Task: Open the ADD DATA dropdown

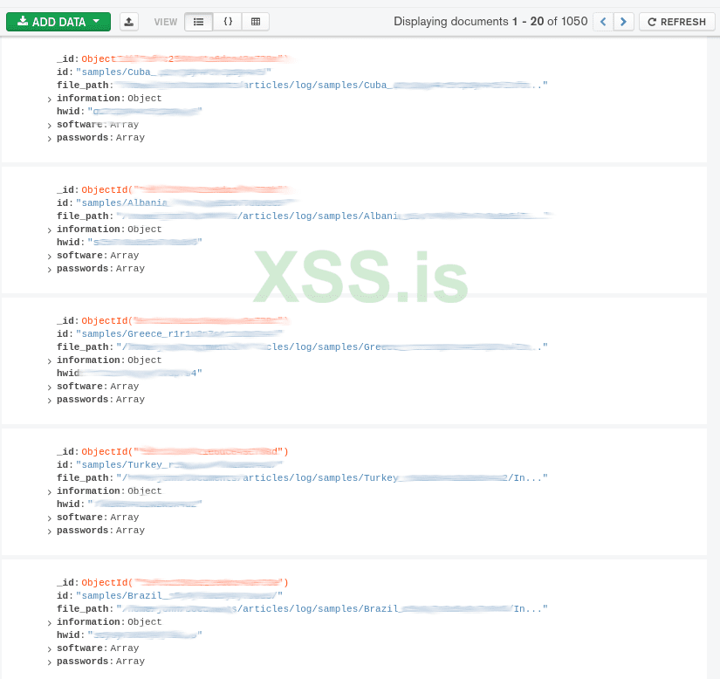Action: pos(58,22)
